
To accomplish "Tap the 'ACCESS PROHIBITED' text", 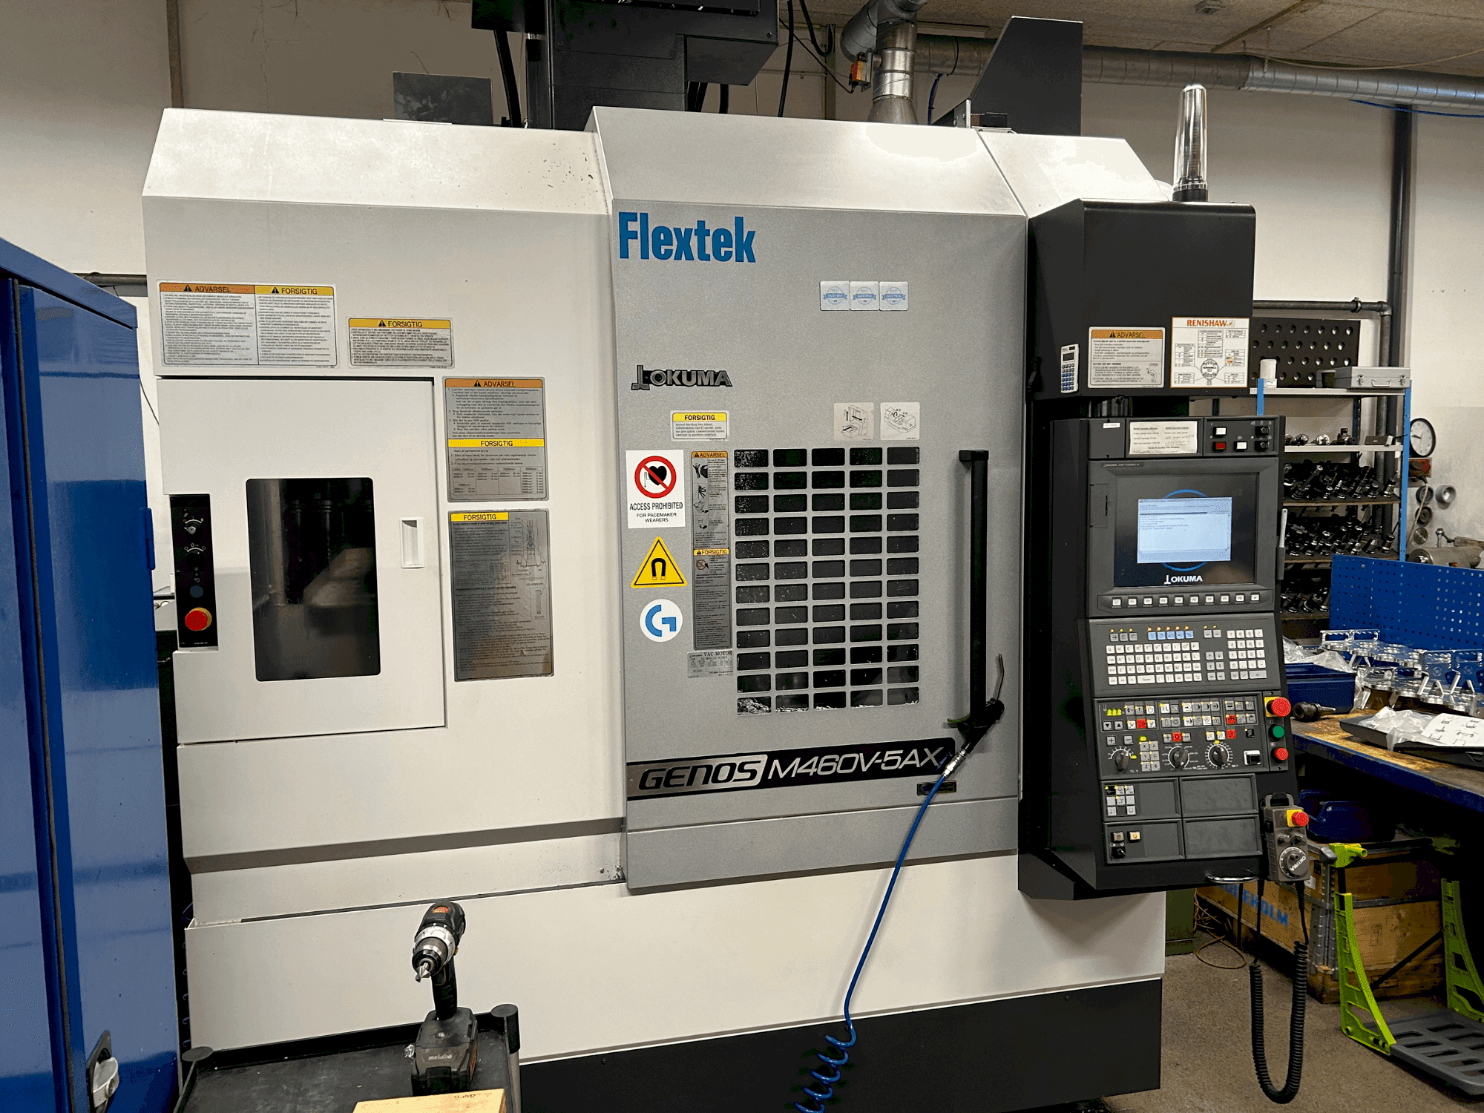I will tap(656, 506).
